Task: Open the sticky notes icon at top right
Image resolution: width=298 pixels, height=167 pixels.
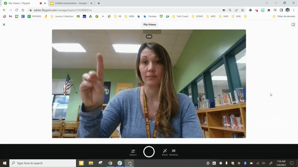Action: (x=293, y=25)
